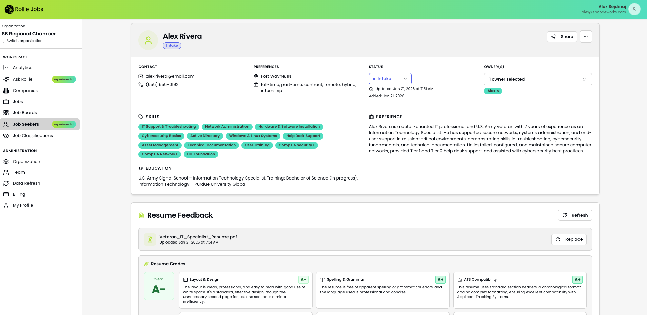Open the owner selection dropdown
This screenshot has width=647, height=315.
coord(537,79)
